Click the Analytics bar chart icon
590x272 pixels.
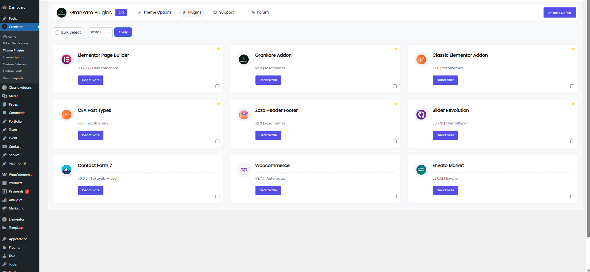pyautogui.click(x=4, y=200)
